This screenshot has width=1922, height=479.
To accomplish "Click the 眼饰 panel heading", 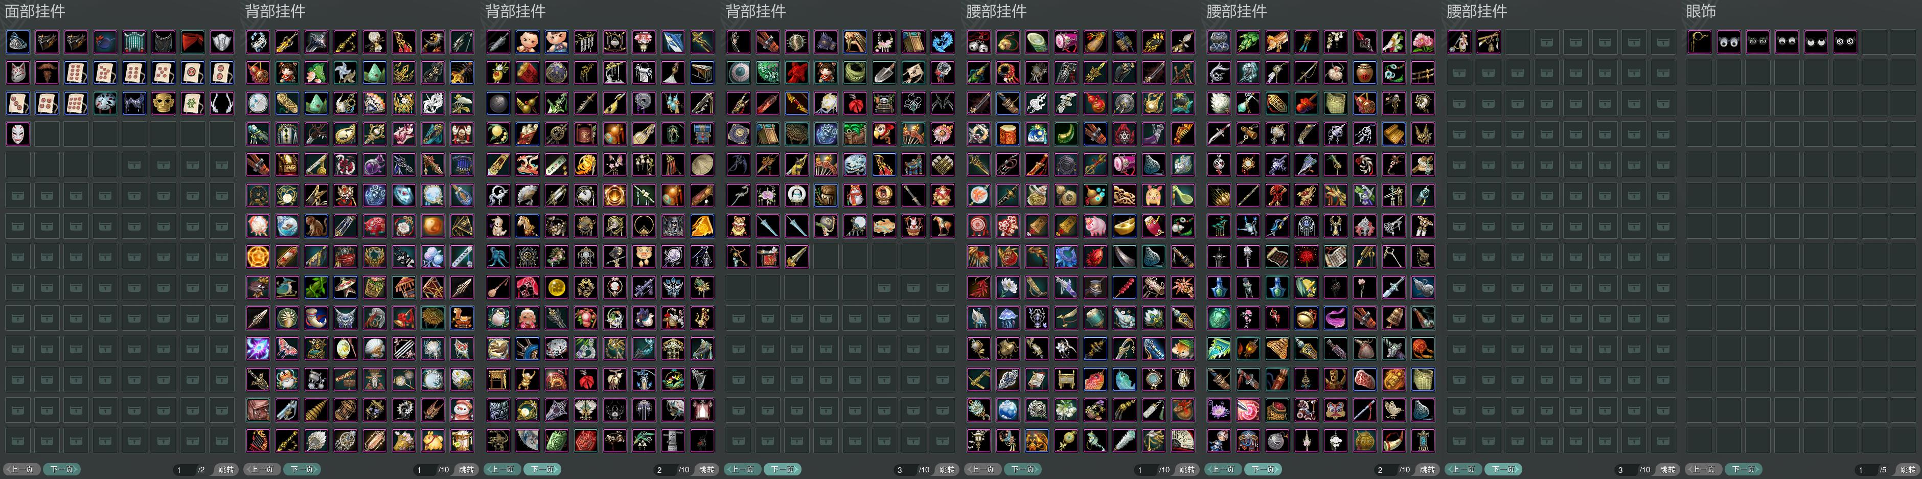I will pos(1700,11).
